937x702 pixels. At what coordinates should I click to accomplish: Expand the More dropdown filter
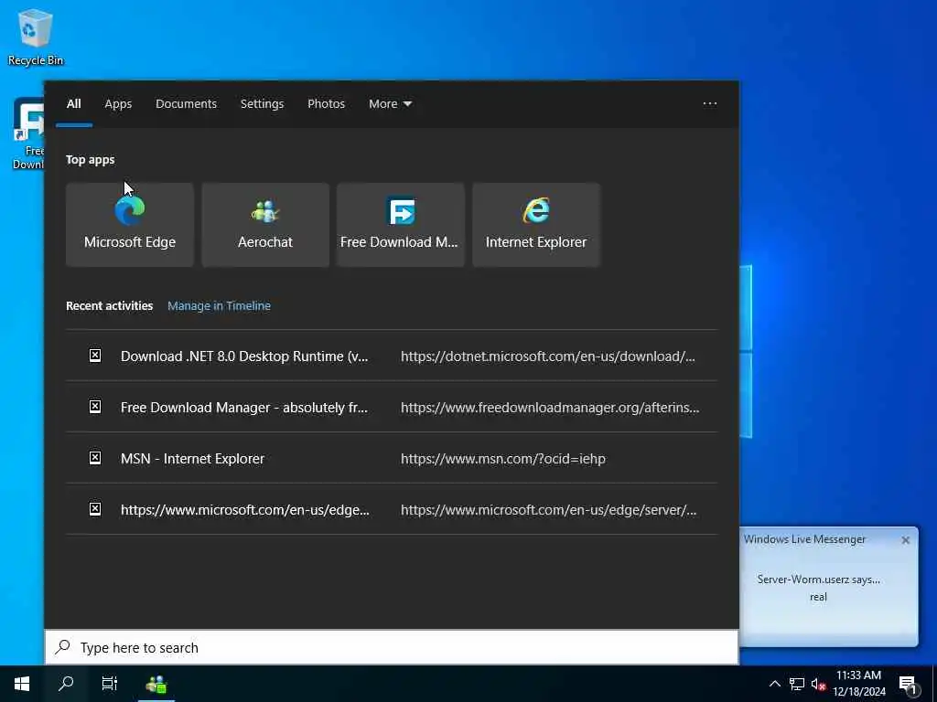(x=390, y=104)
